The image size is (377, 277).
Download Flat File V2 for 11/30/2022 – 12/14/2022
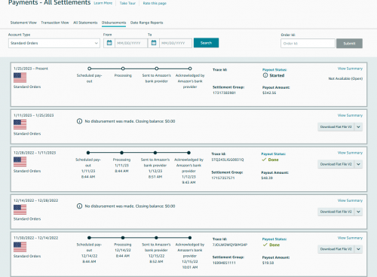click(x=336, y=249)
